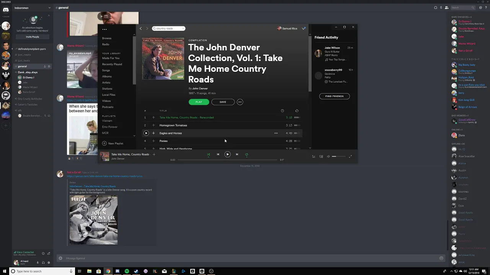Open the general text channel in Discord

[x=32, y=66]
